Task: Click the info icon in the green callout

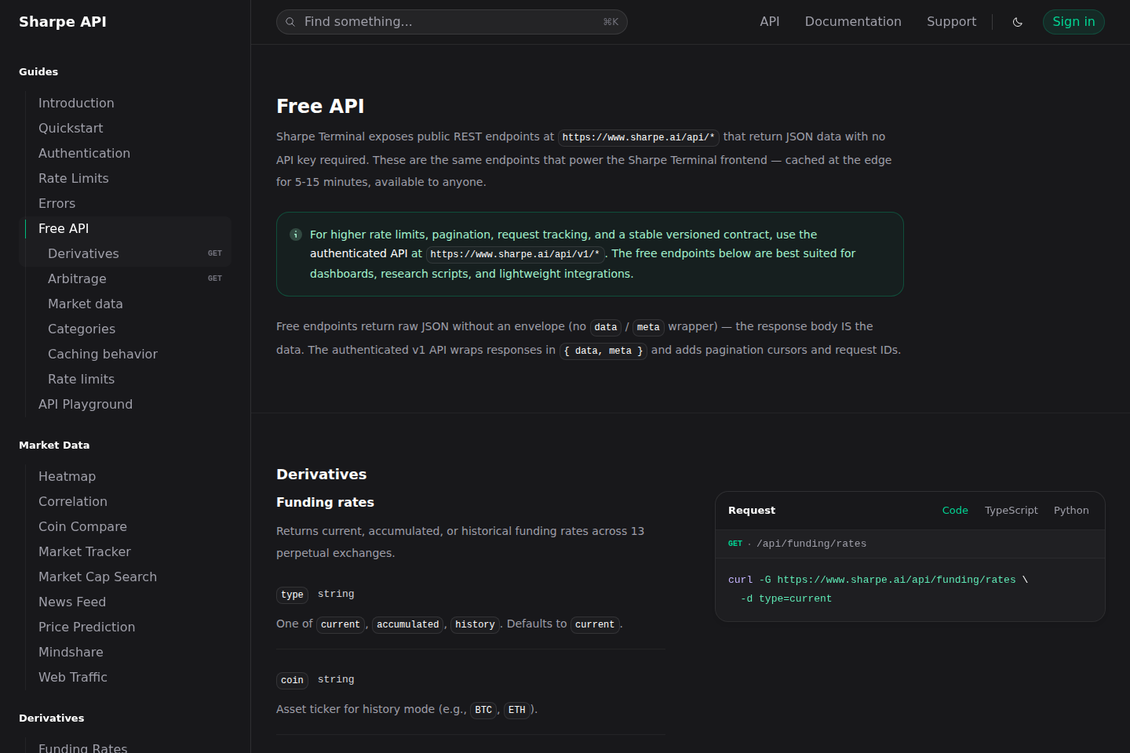Action: (x=296, y=235)
